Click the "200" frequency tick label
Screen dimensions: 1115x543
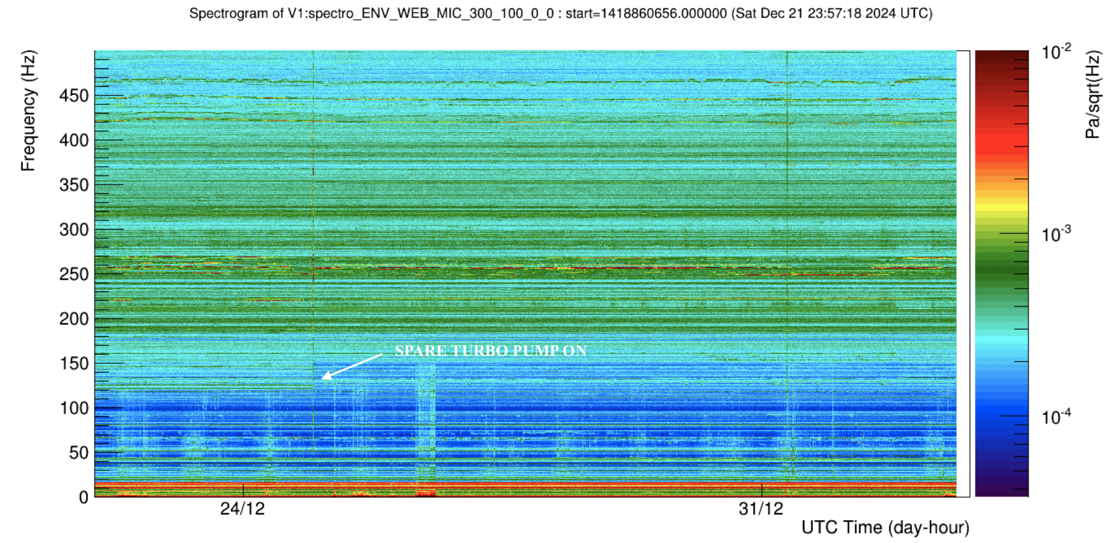(x=74, y=319)
